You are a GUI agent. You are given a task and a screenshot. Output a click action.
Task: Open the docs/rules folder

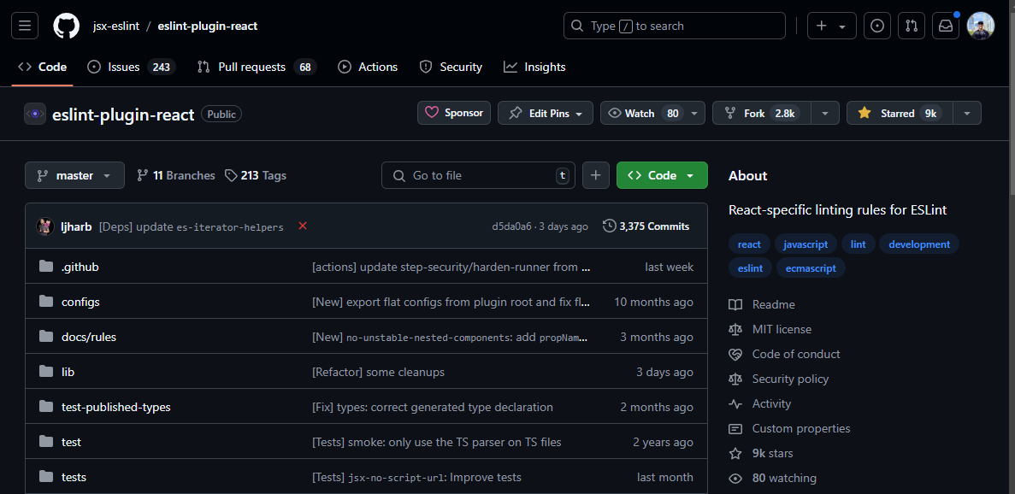point(89,337)
